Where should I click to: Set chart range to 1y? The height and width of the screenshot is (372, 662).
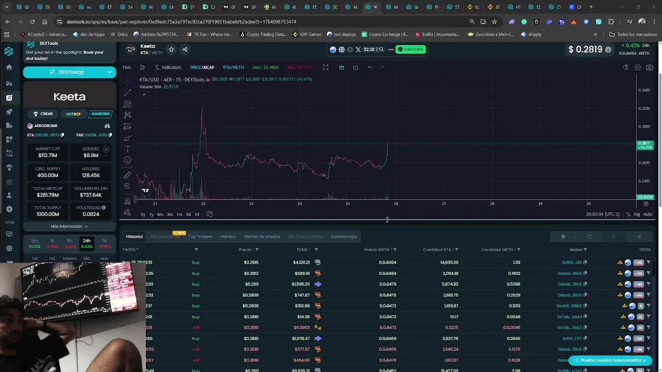151,214
